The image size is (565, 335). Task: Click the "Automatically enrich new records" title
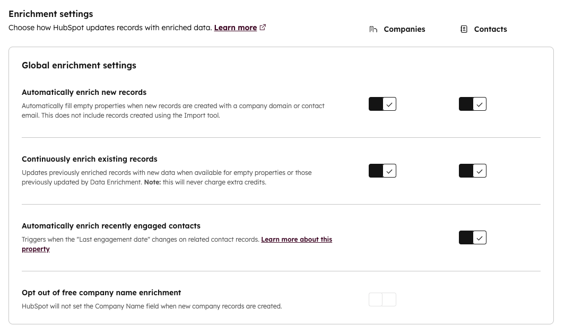tap(84, 92)
